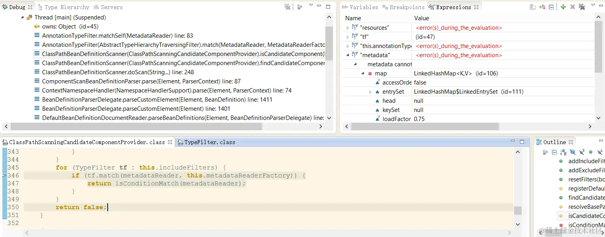Expand the "resources" expression
The image size is (605, 237).
[348, 28]
